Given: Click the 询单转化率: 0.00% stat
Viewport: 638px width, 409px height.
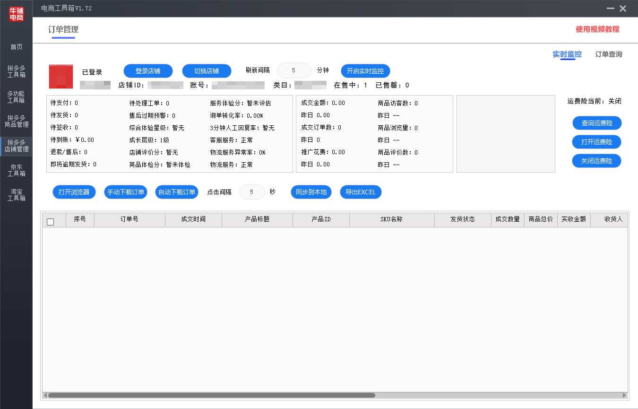Looking at the screenshot, I should 237,115.
